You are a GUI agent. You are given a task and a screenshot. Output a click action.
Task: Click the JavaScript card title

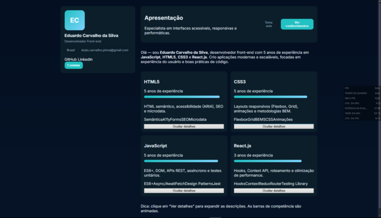pyautogui.click(x=155, y=145)
